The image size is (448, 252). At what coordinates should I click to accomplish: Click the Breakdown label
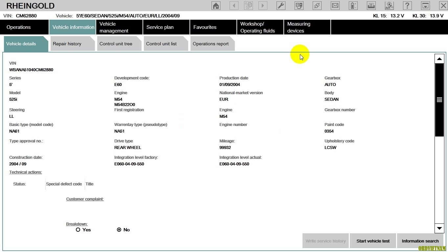tap(77, 224)
